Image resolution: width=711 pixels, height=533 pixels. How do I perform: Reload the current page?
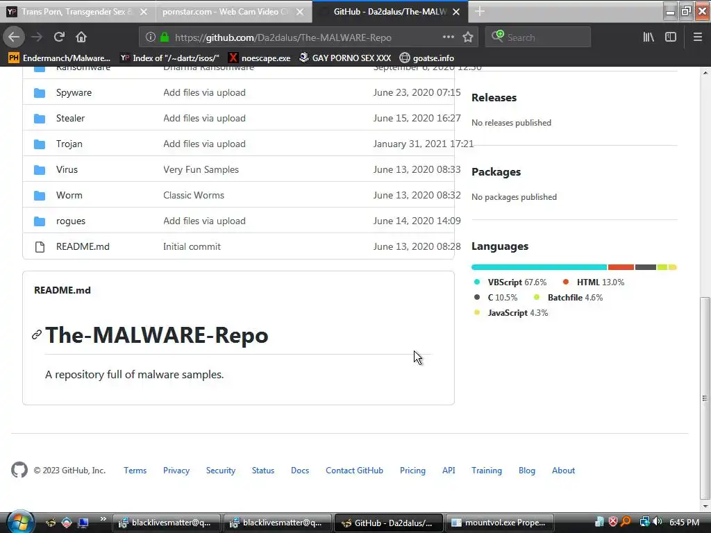pyautogui.click(x=59, y=37)
